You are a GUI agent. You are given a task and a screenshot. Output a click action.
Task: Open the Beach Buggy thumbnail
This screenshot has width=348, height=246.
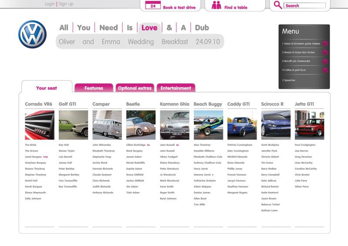pyautogui.click(x=208, y=125)
